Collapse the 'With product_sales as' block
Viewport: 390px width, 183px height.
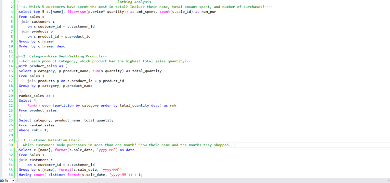click(17, 66)
